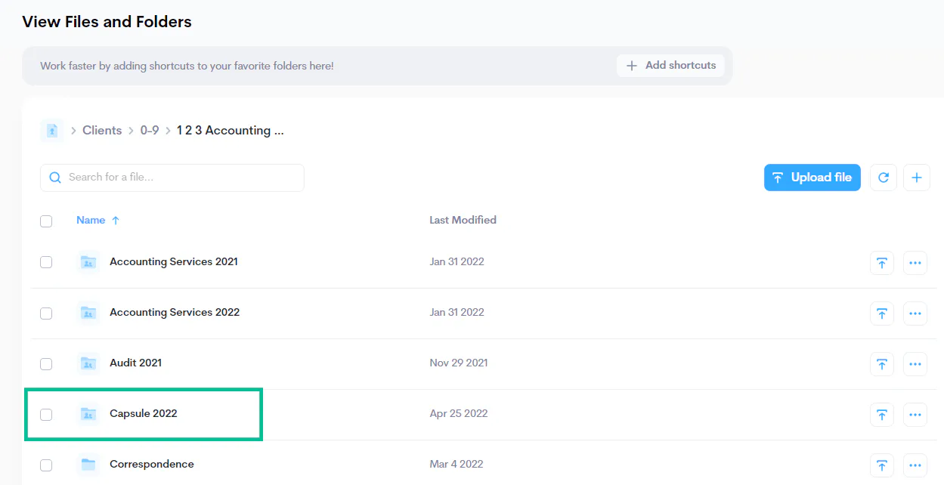Check the checkbox for Audit 2021
This screenshot has width=944, height=485.
46,363
